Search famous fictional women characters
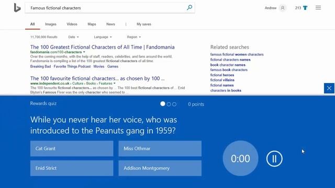The image size is (335, 188). pos(237,54)
